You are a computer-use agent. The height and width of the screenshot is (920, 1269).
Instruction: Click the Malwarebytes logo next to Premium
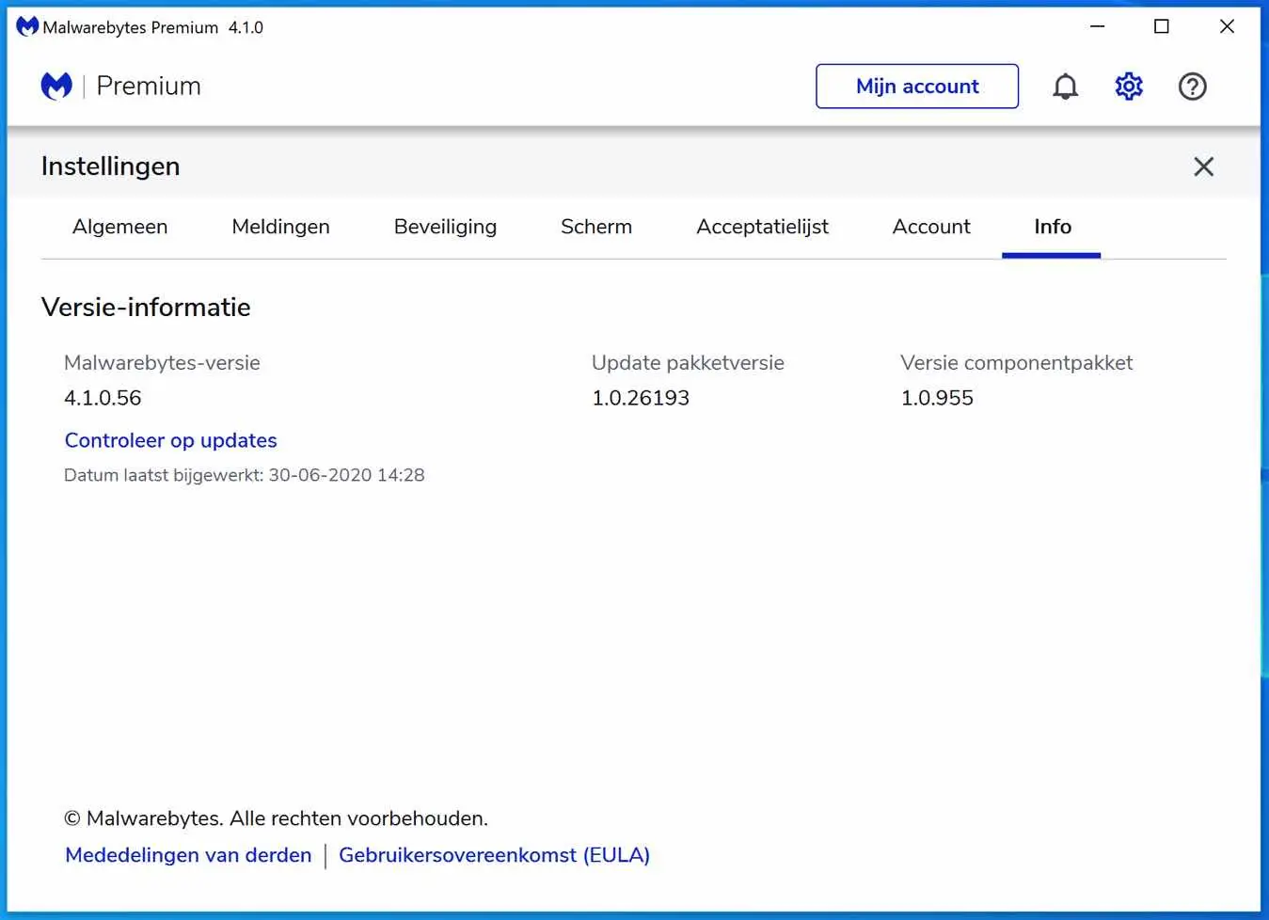click(56, 87)
